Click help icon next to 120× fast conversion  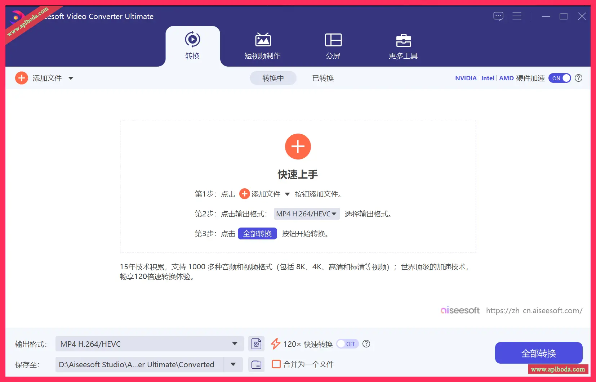click(366, 344)
